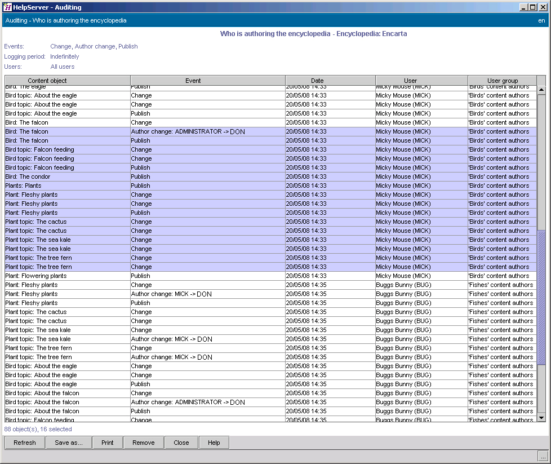Open the Help button
This screenshot has width=551, height=464.
(x=214, y=443)
